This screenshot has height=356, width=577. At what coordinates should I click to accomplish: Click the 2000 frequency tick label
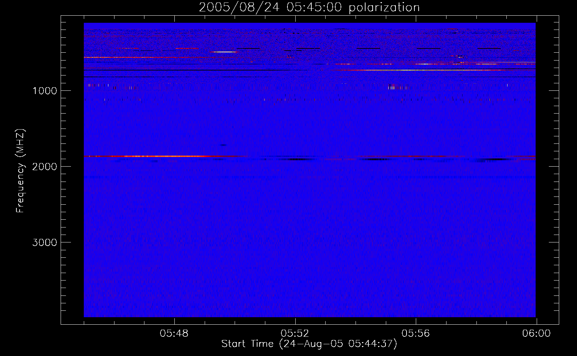(45, 167)
